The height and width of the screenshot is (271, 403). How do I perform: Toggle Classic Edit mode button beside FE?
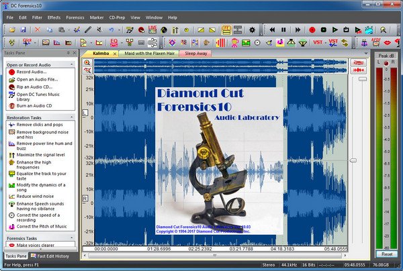[238, 30]
